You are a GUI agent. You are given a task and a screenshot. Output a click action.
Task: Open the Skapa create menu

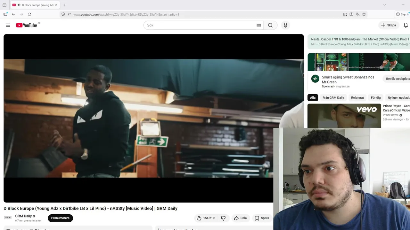[389, 25]
